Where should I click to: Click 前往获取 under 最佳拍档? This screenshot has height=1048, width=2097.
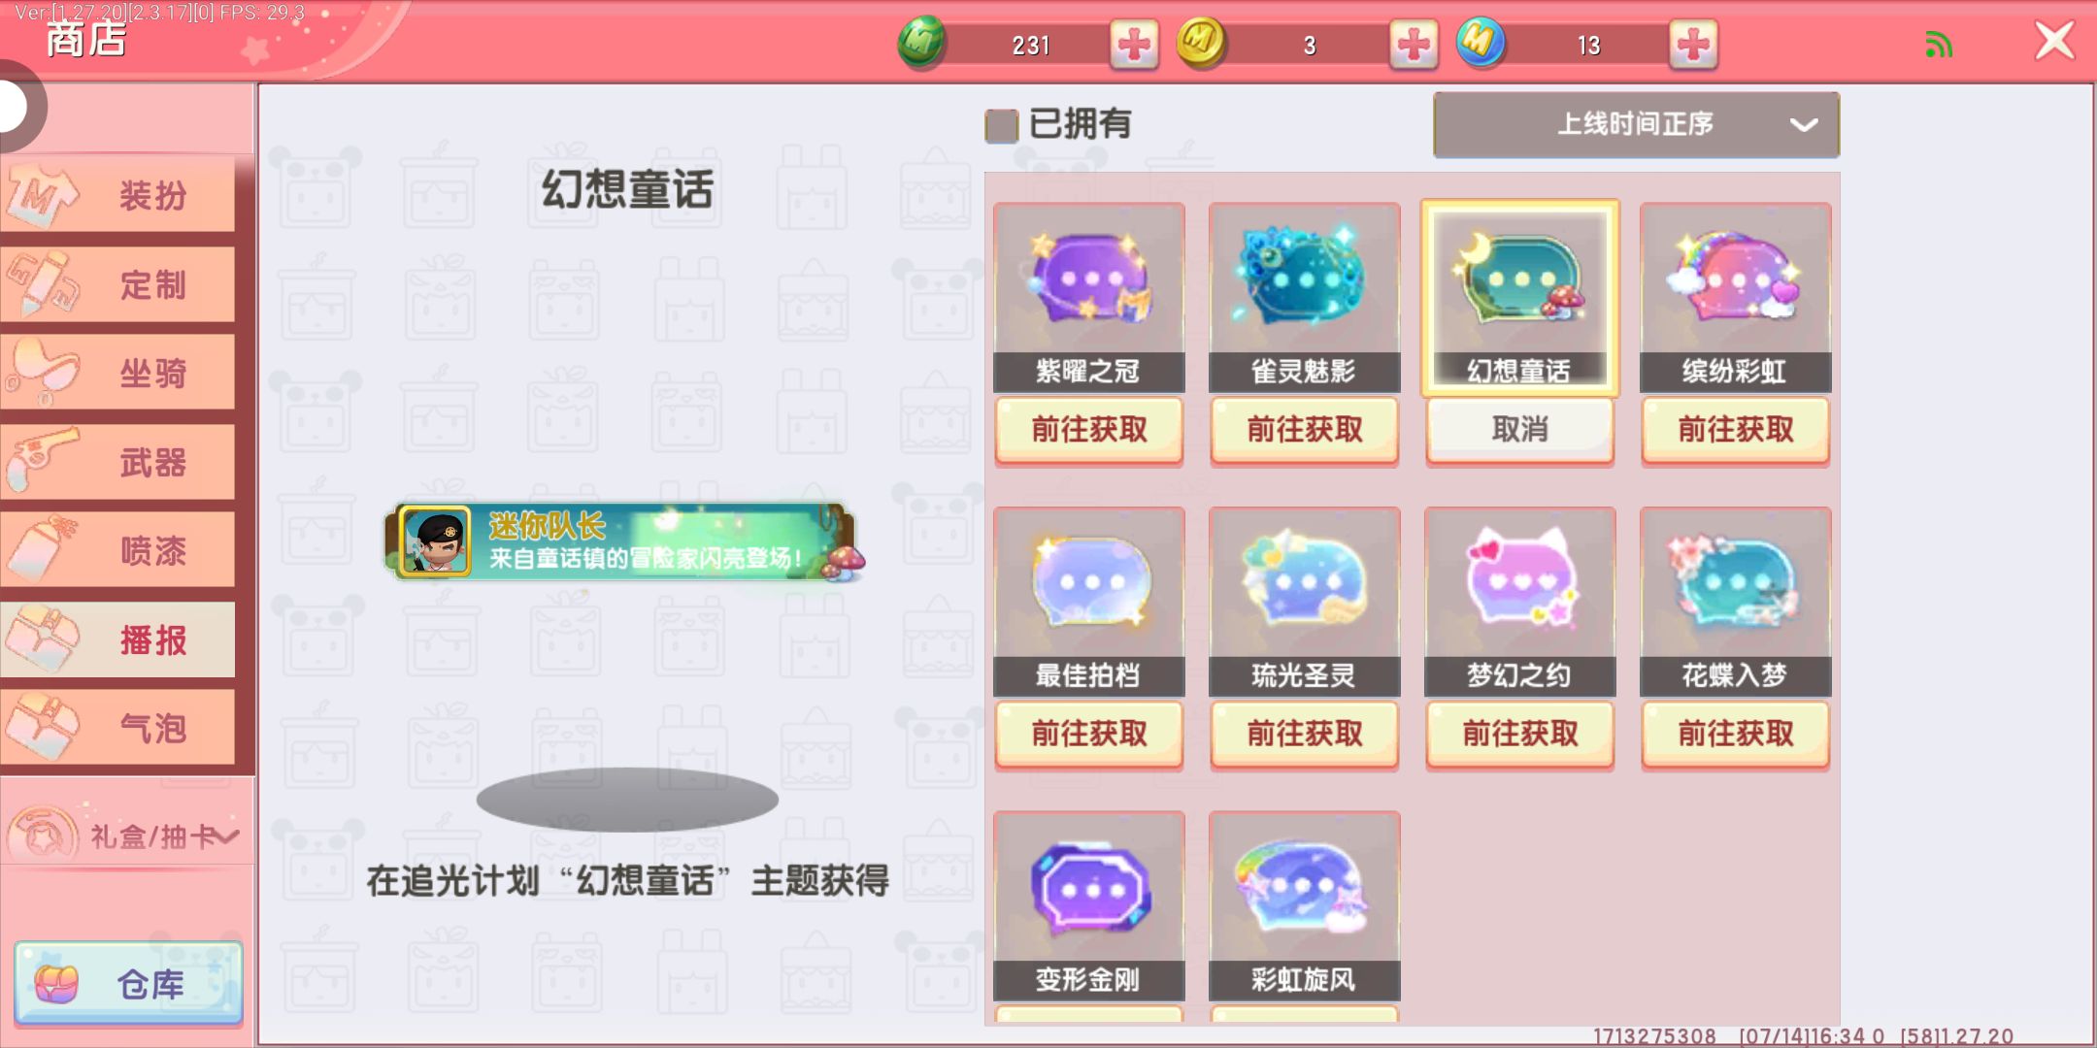click(1089, 734)
